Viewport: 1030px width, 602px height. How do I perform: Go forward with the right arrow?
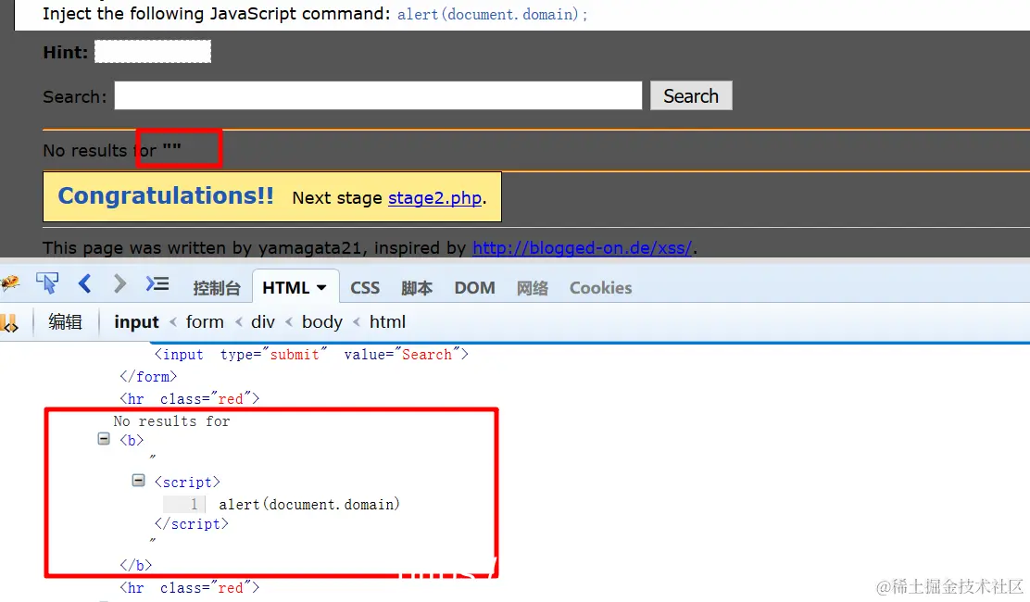pyautogui.click(x=119, y=283)
